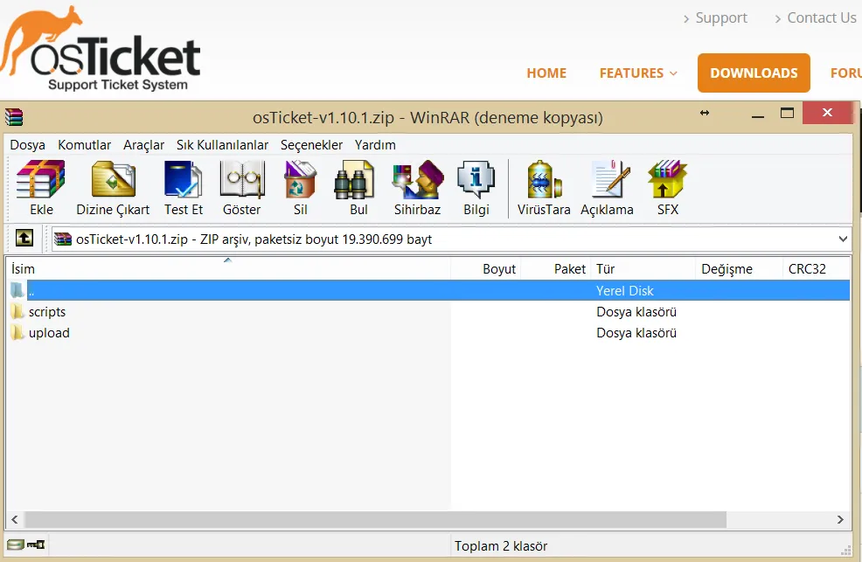Screen dimensions: 862x562
Task: Open the Sık Kullanılanlar menu
Action: [x=222, y=145]
